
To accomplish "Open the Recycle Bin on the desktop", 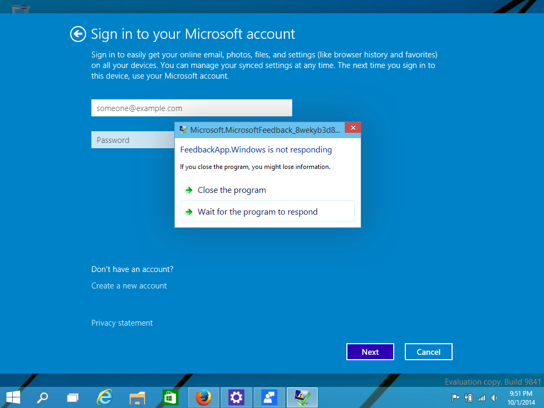I will [x=21, y=8].
